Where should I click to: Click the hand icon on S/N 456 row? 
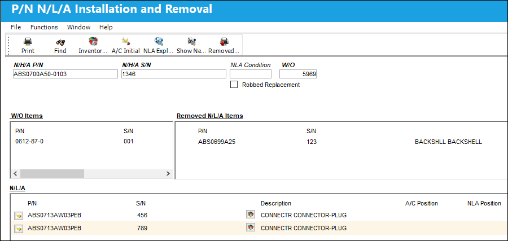(x=19, y=215)
